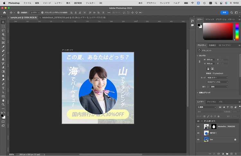Click the foreground color swatch in toolbox

[2, 116]
